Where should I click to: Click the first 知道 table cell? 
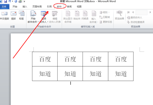click(45, 74)
